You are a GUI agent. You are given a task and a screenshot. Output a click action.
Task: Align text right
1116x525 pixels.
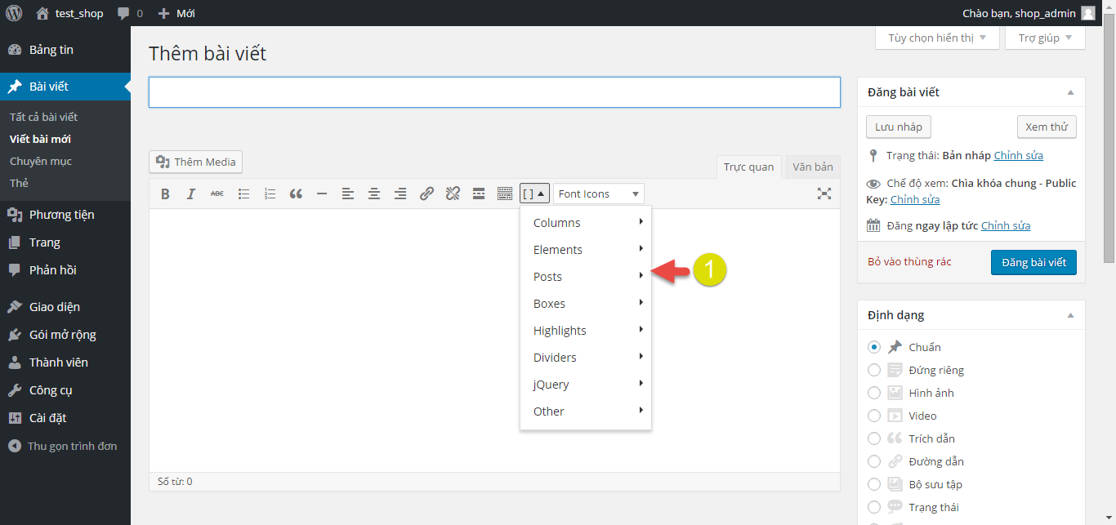tap(400, 194)
